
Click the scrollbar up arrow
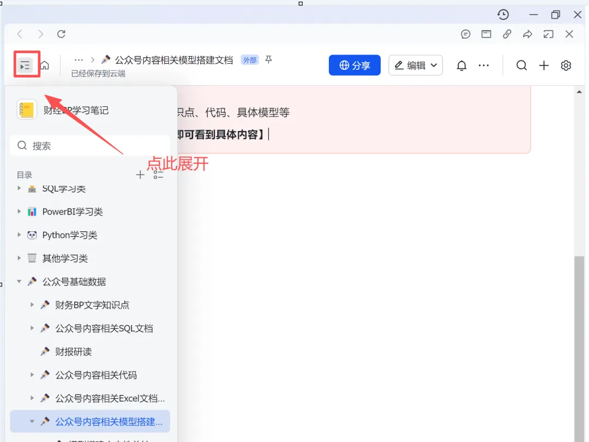click(x=579, y=92)
